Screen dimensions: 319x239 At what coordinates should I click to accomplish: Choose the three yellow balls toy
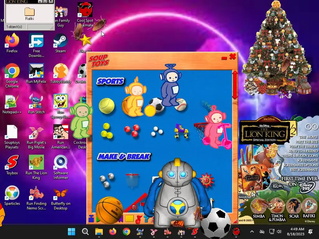pos(107,131)
